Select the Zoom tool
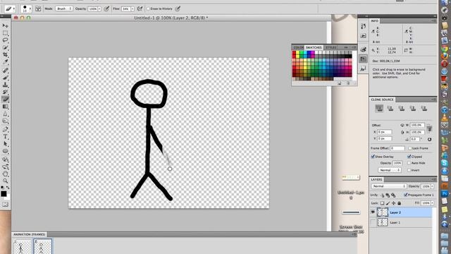The image size is (451, 254). click(5, 181)
